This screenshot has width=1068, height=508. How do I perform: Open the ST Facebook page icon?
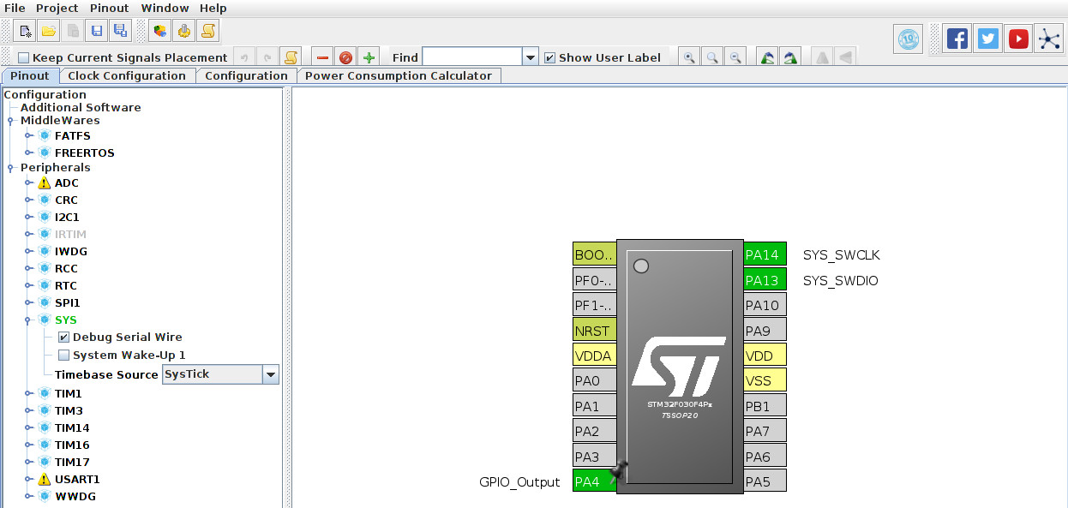click(x=957, y=39)
